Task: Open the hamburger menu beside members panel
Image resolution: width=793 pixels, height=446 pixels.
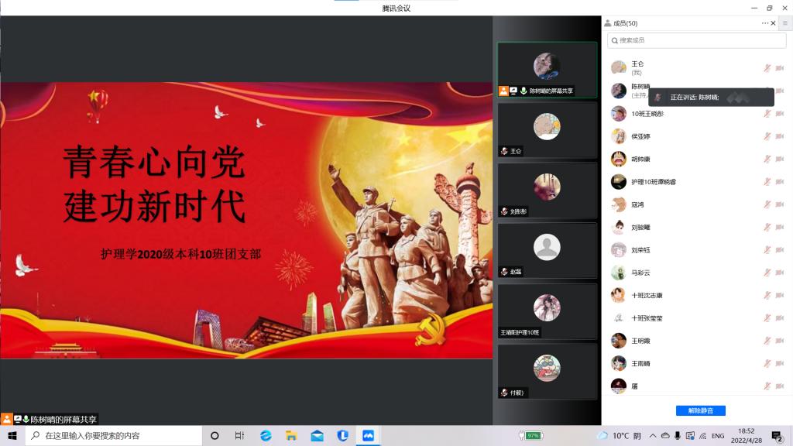Action: 784,23
